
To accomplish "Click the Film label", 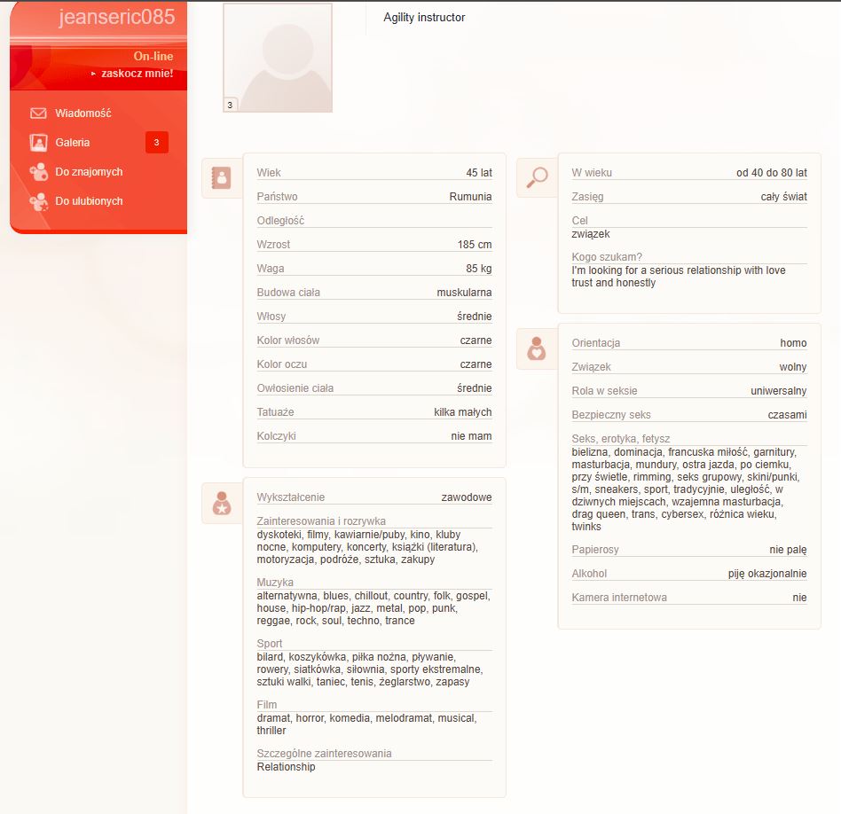I will 266,705.
